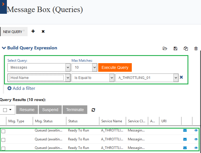Tick the third result row checkbox
Viewport: 201px width, 153px height.
click(x=3, y=148)
